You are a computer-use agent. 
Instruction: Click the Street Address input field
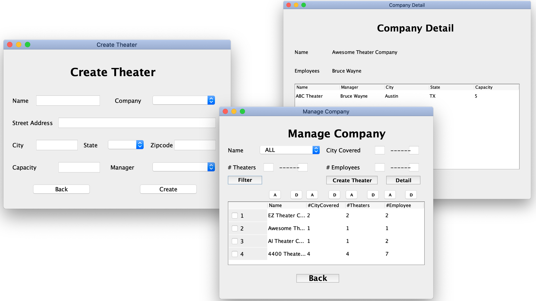point(137,123)
